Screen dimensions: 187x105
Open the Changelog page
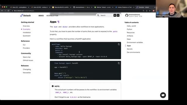(x=27, y=69)
